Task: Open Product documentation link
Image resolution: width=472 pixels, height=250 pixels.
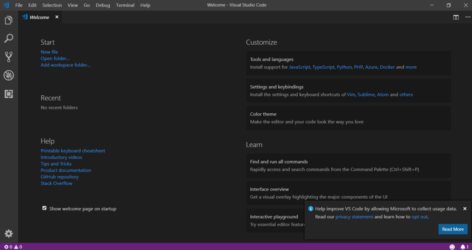Action: [66, 170]
